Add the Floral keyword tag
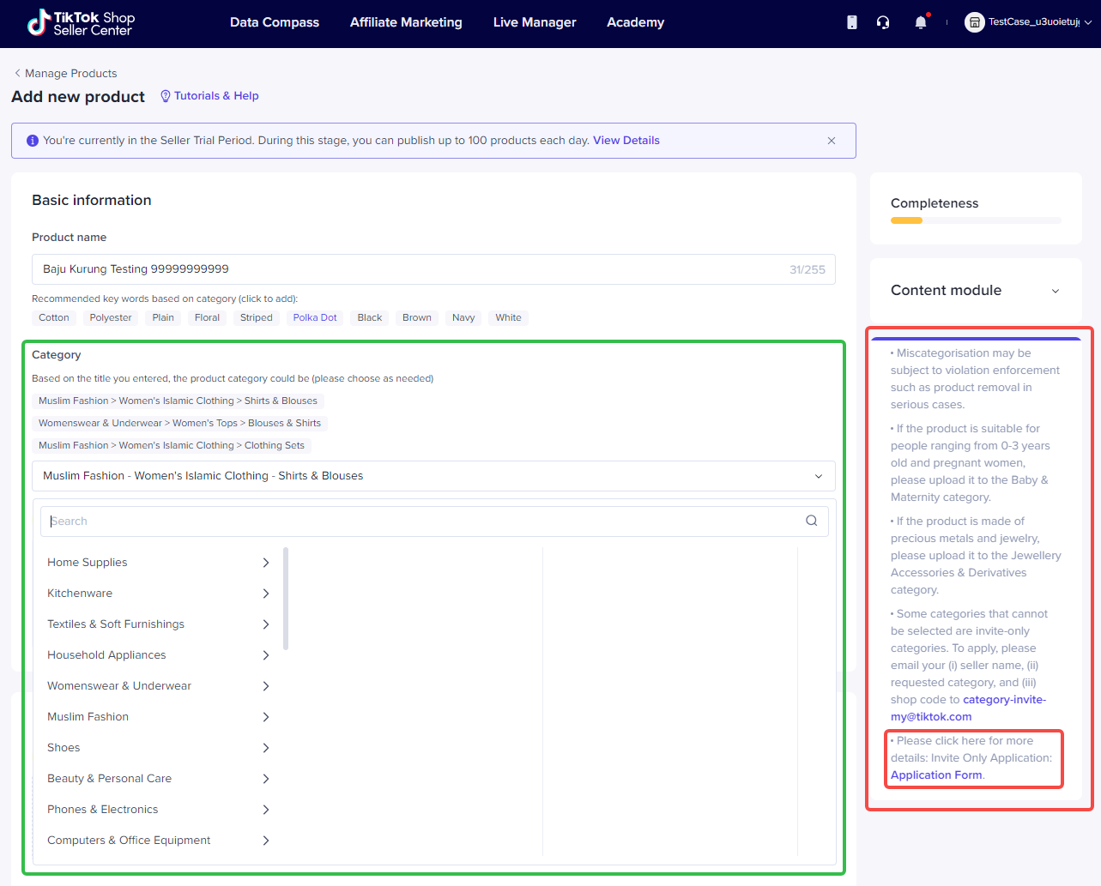This screenshot has width=1101, height=886. click(x=207, y=317)
